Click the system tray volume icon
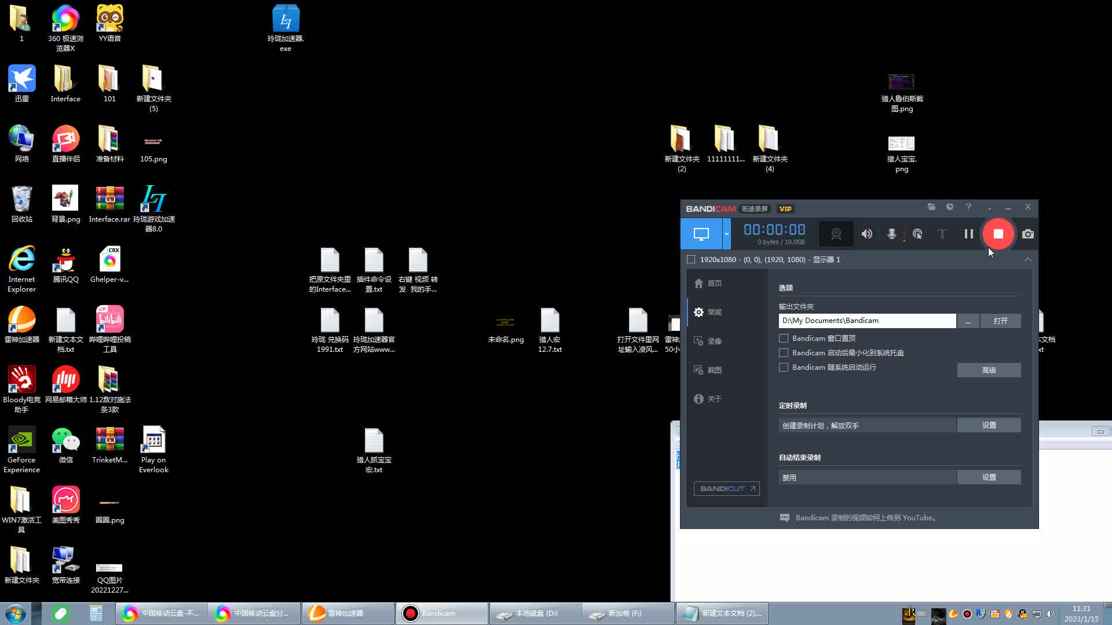Screen dimensions: 1112x625 [1051, 614]
